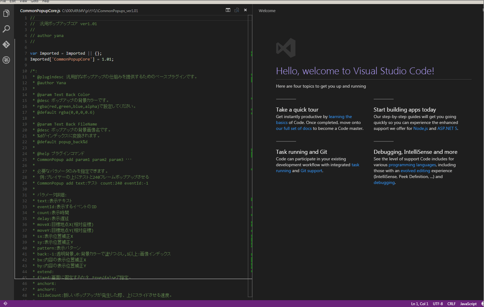This screenshot has height=307, width=484.
Task: Click the 'Take a quick tour' heading
Action: [x=297, y=110]
